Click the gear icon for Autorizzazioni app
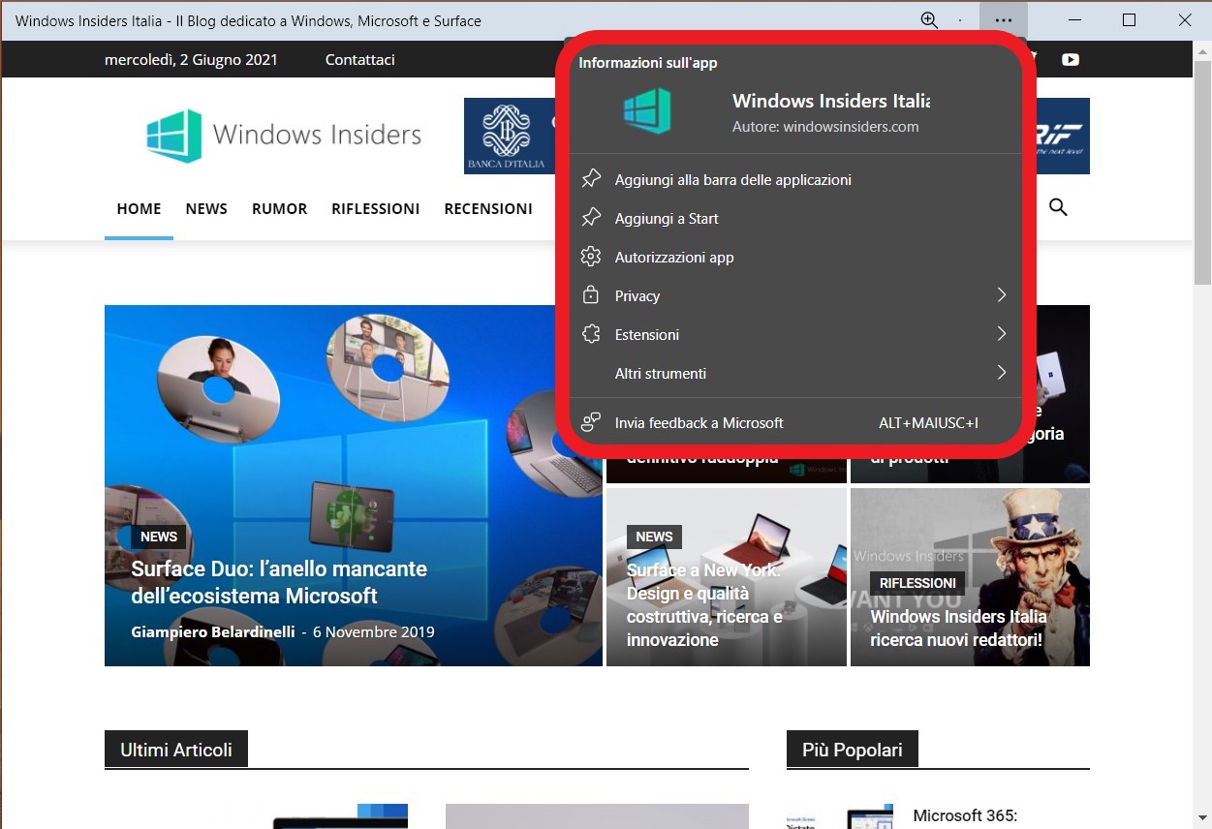The width and height of the screenshot is (1212, 829). coord(591,257)
